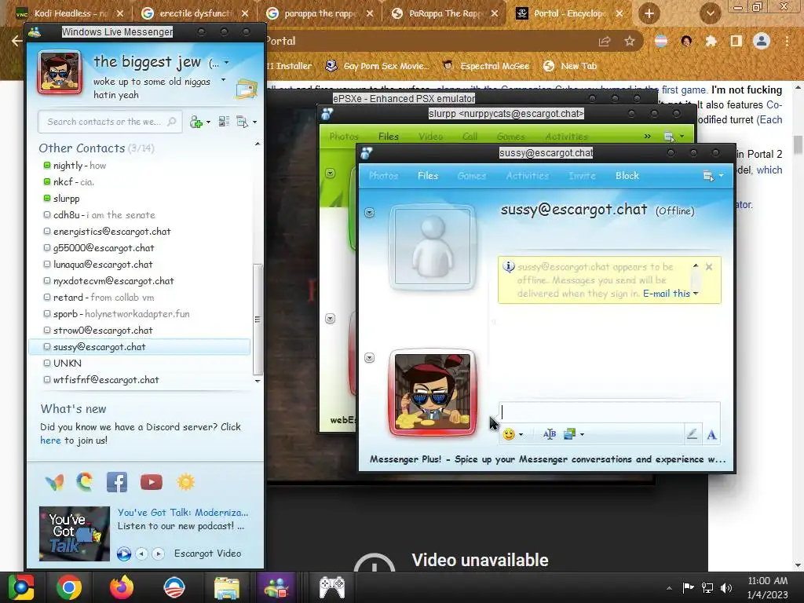Click Espectral McGee bookmark
Image resolution: width=804 pixels, height=603 pixels.
(x=486, y=66)
